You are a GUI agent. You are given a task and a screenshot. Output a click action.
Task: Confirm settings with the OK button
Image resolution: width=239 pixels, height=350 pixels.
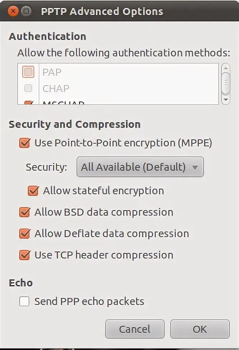tap(200, 329)
